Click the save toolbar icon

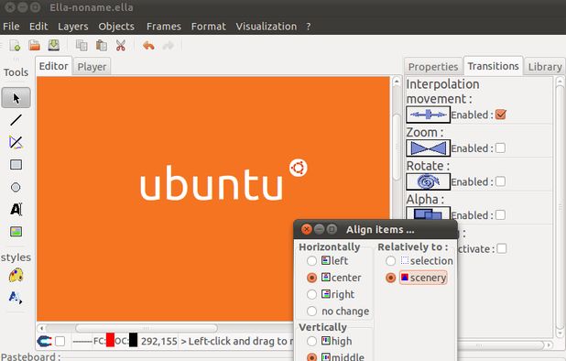(54, 45)
